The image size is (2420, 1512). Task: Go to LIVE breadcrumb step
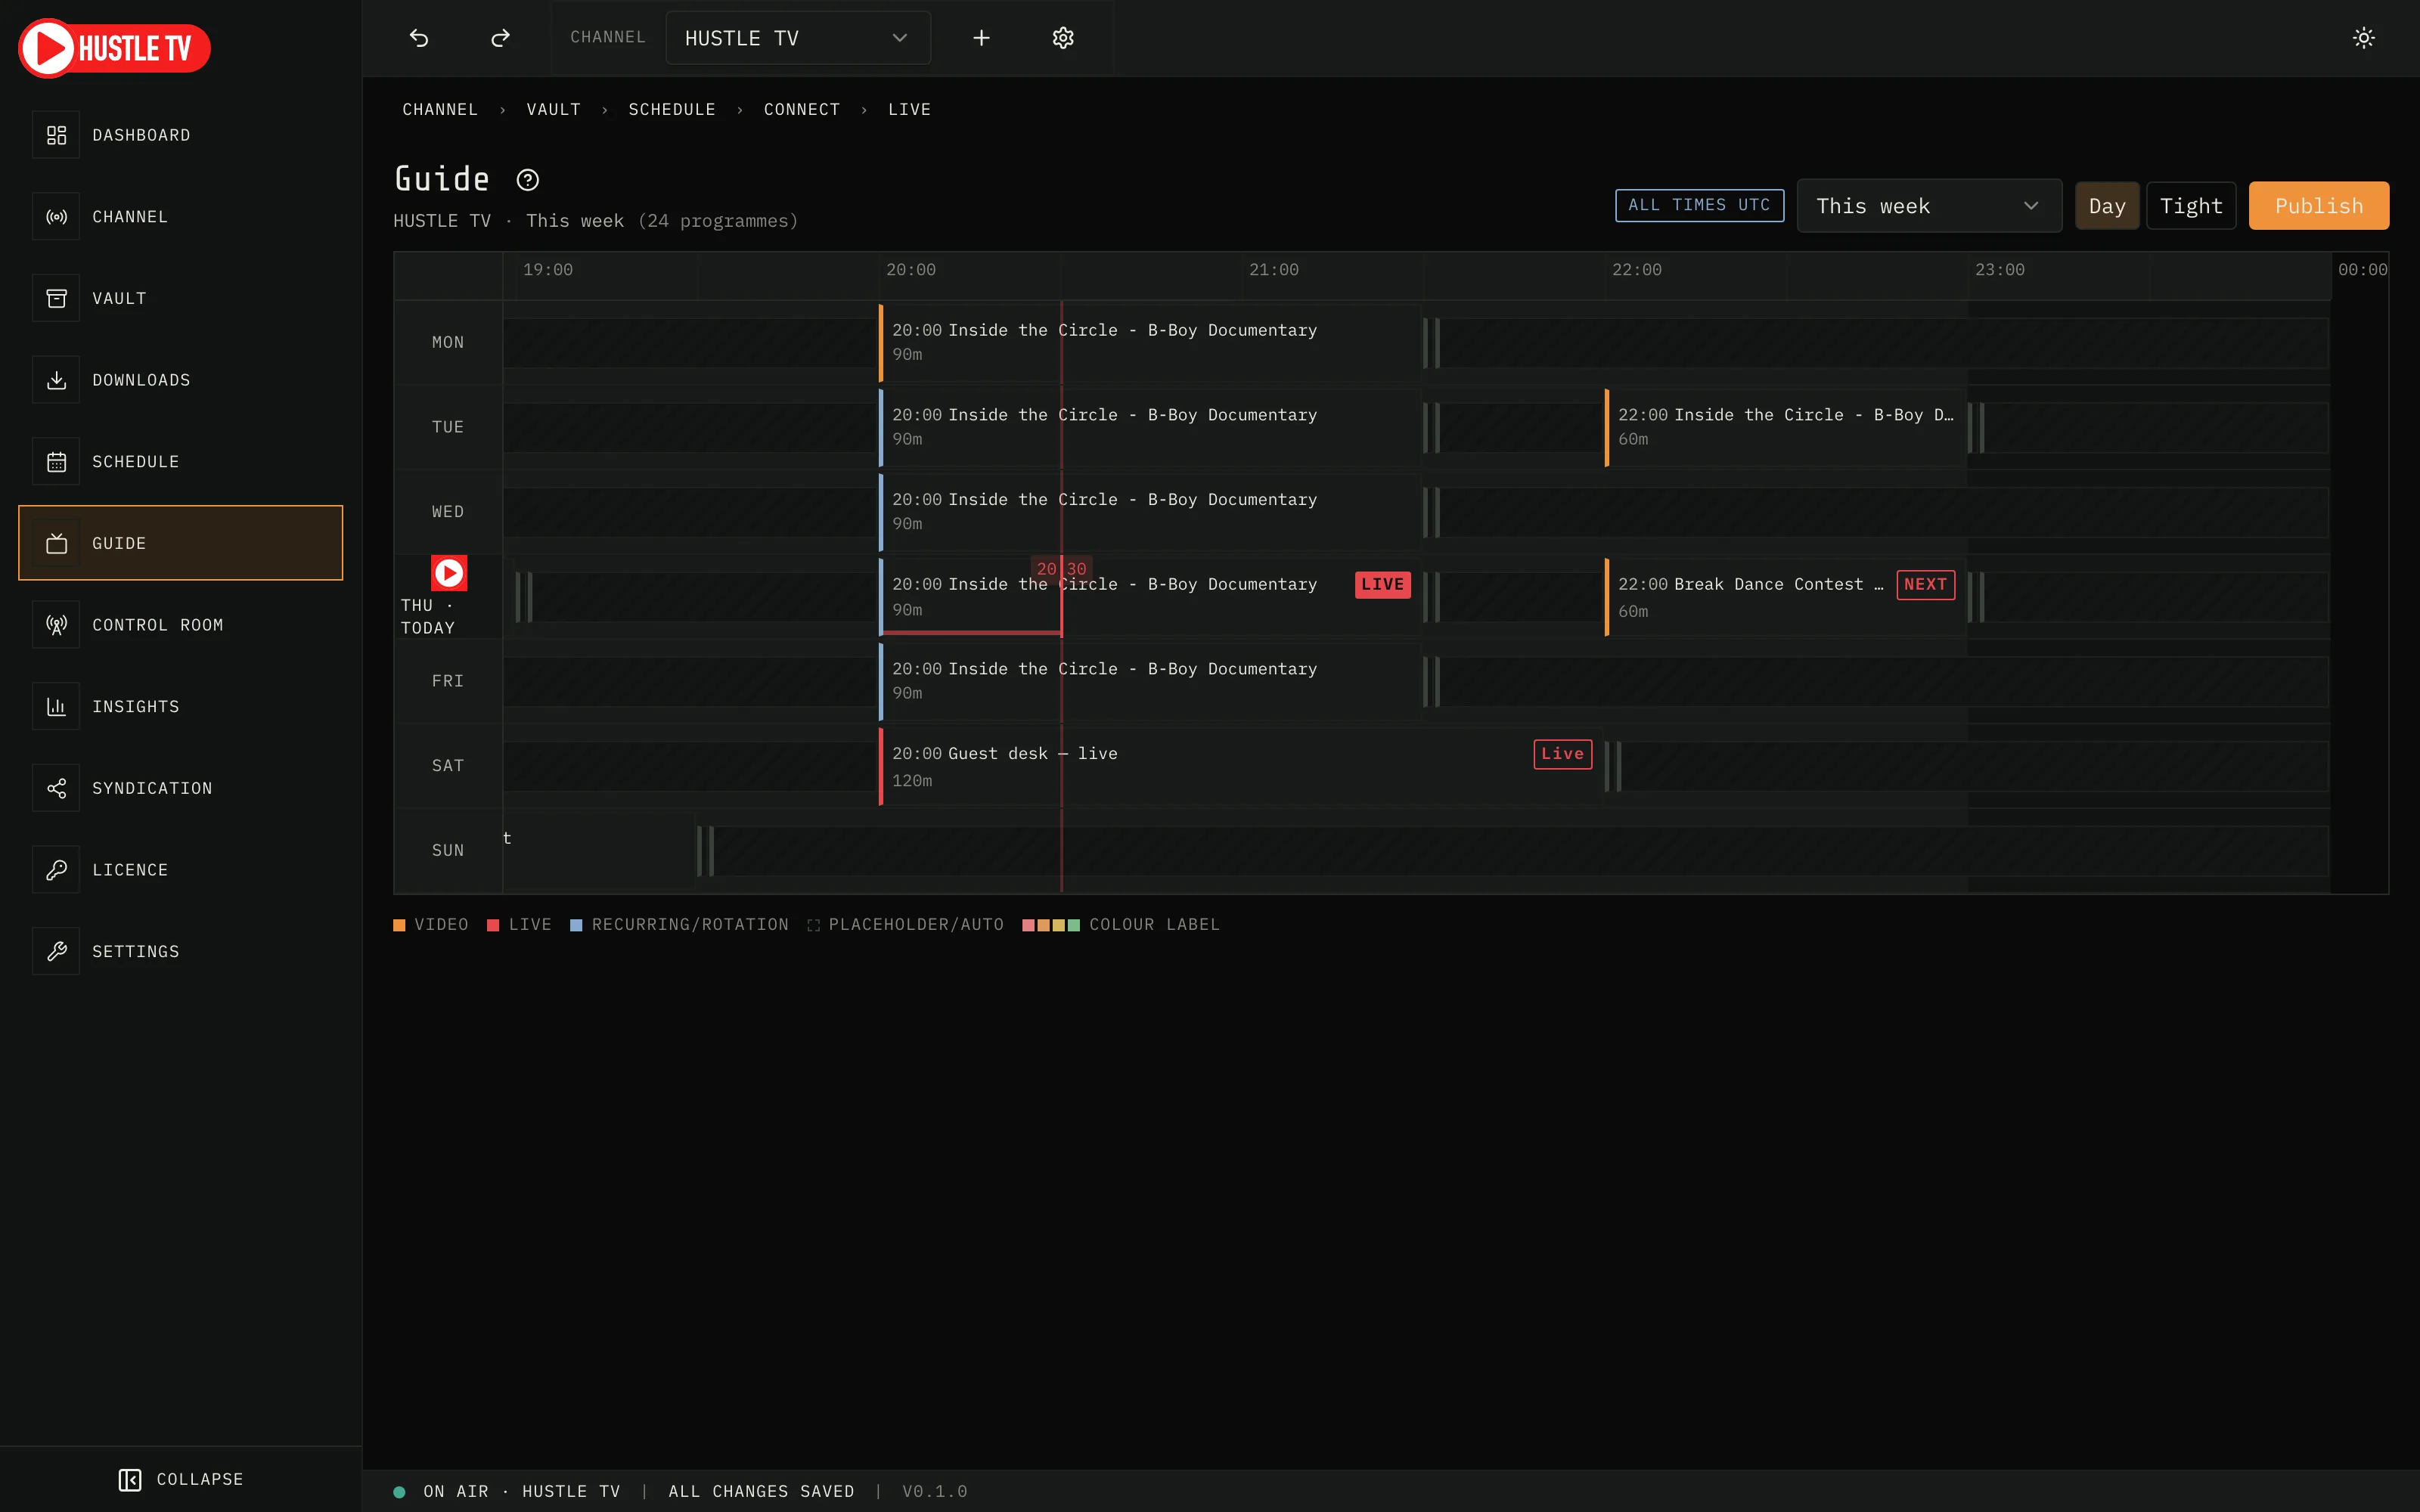pos(909,110)
